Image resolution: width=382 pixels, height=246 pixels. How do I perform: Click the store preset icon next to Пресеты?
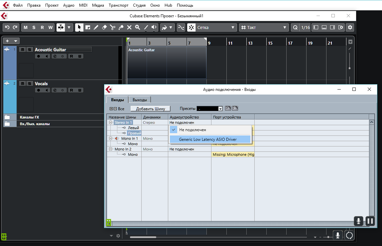coord(228,108)
